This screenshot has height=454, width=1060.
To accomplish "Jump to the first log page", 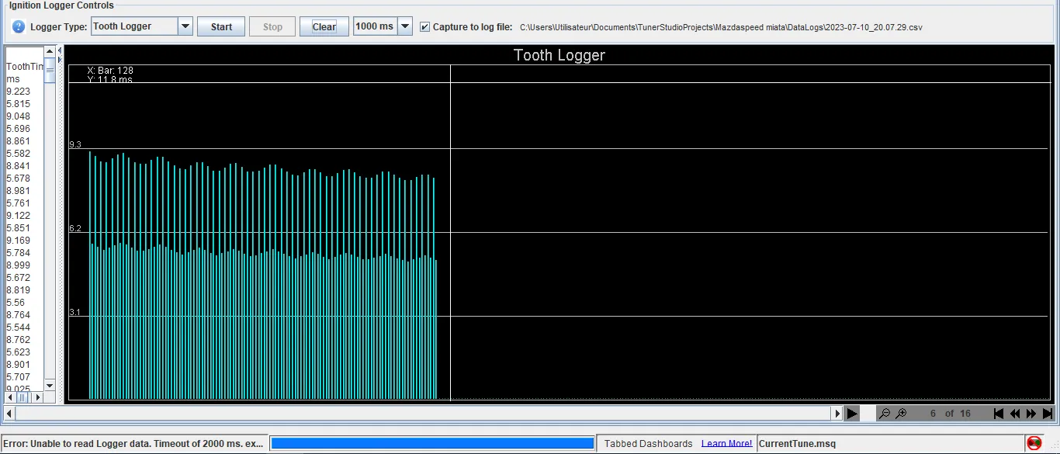I will (999, 414).
